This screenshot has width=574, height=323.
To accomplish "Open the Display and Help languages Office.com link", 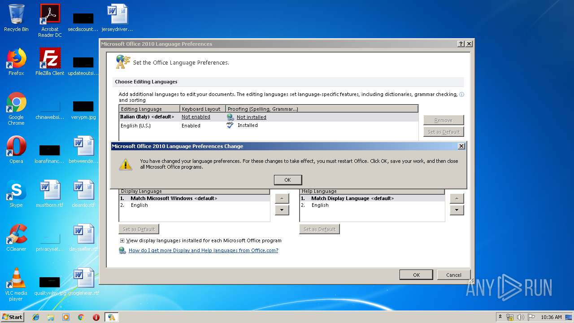I will click(x=203, y=250).
